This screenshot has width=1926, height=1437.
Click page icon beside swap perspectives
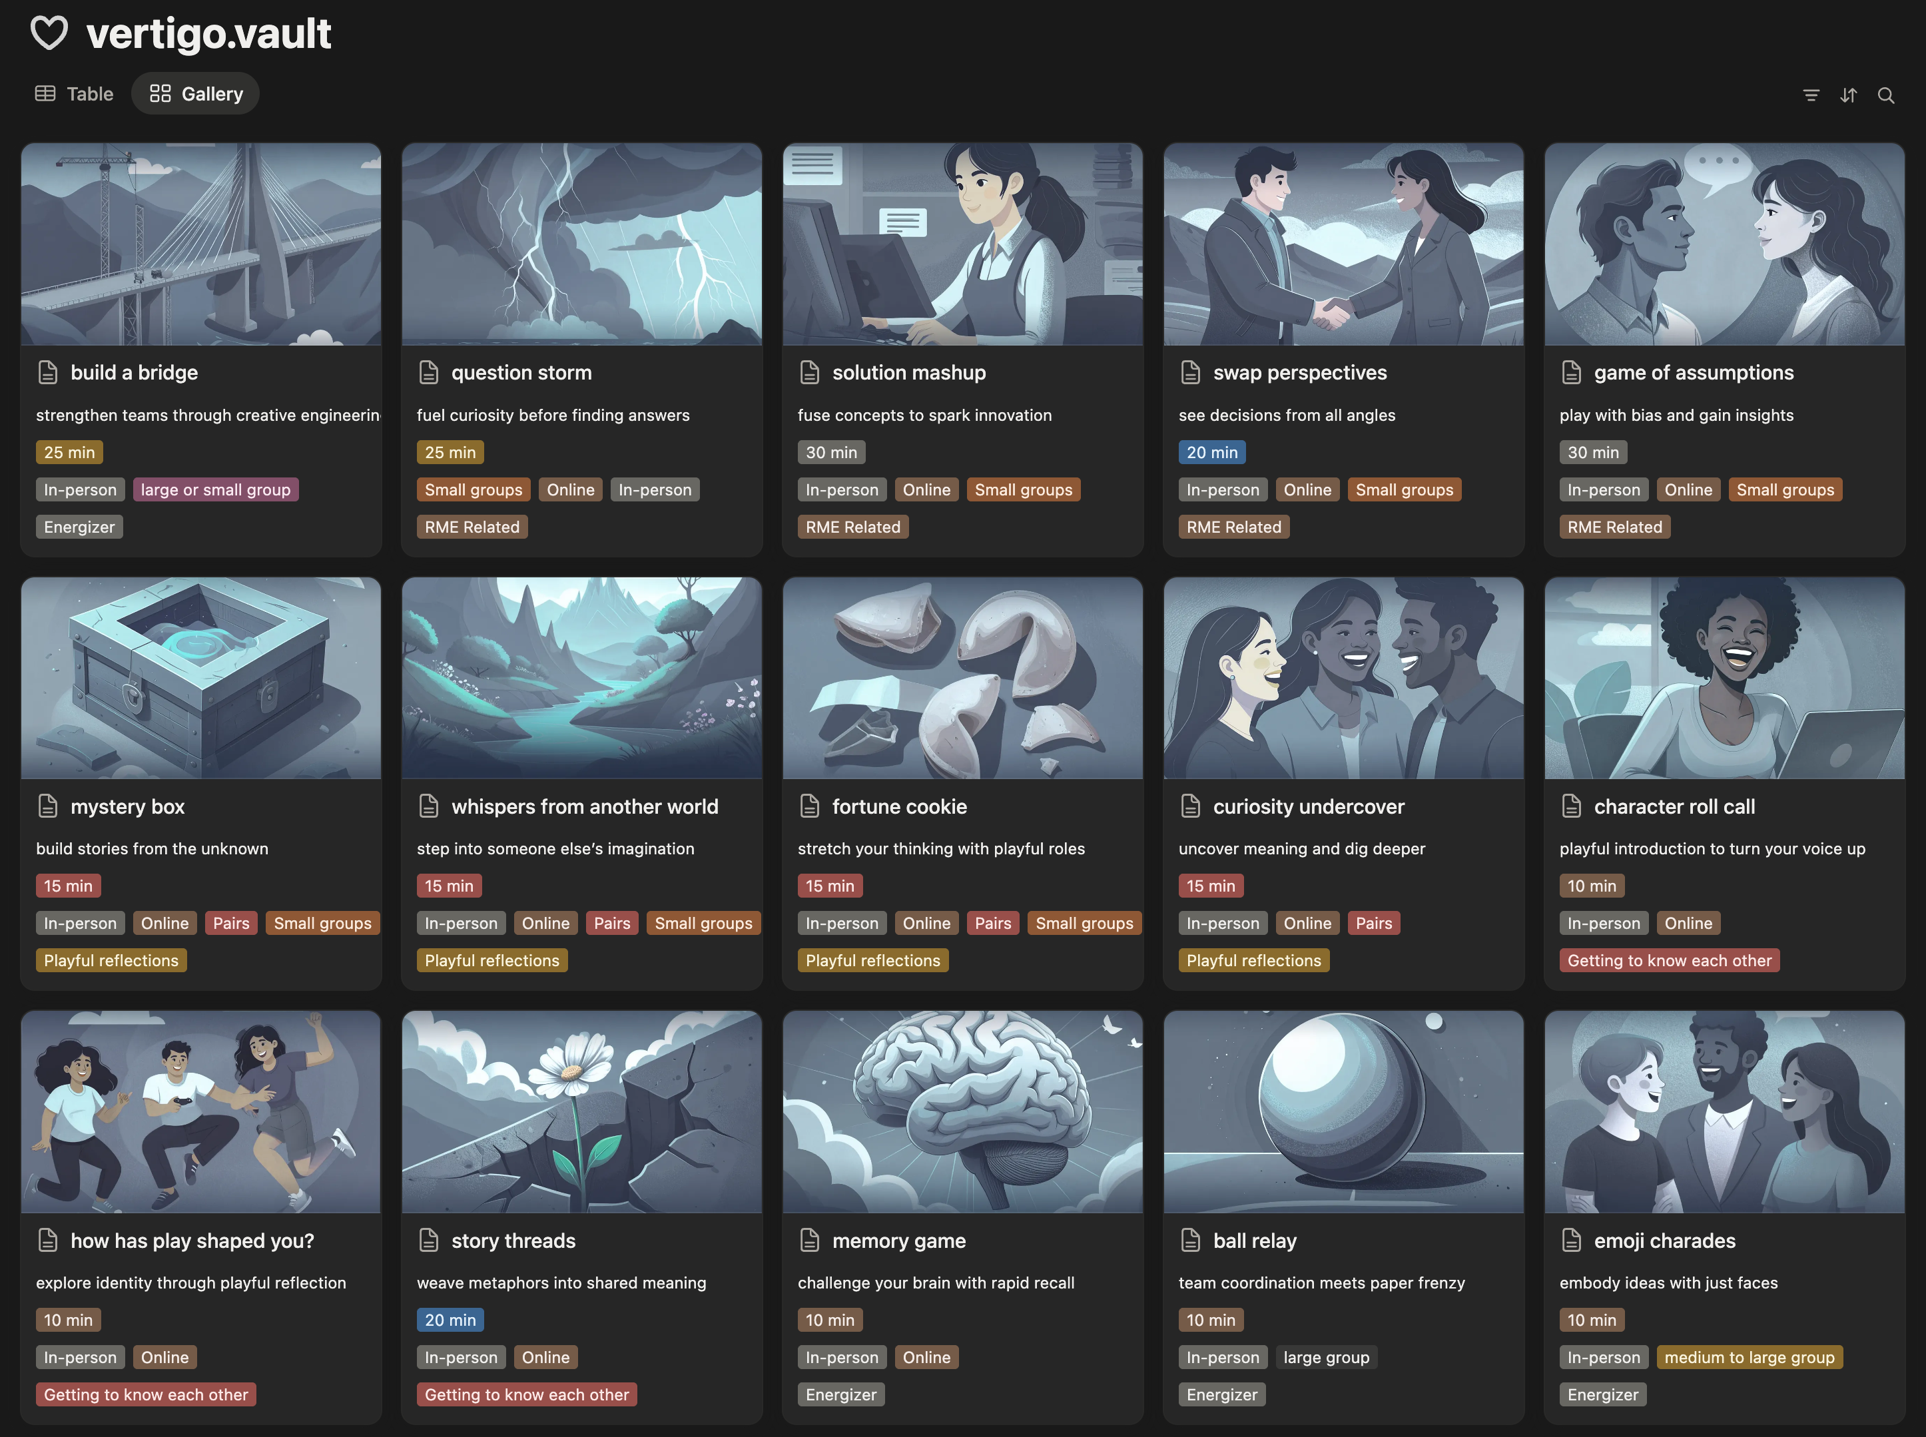(1190, 372)
